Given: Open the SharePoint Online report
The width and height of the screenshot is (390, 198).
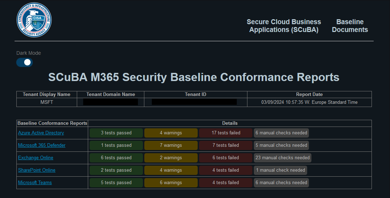Looking at the screenshot, I should click(x=37, y=170).
